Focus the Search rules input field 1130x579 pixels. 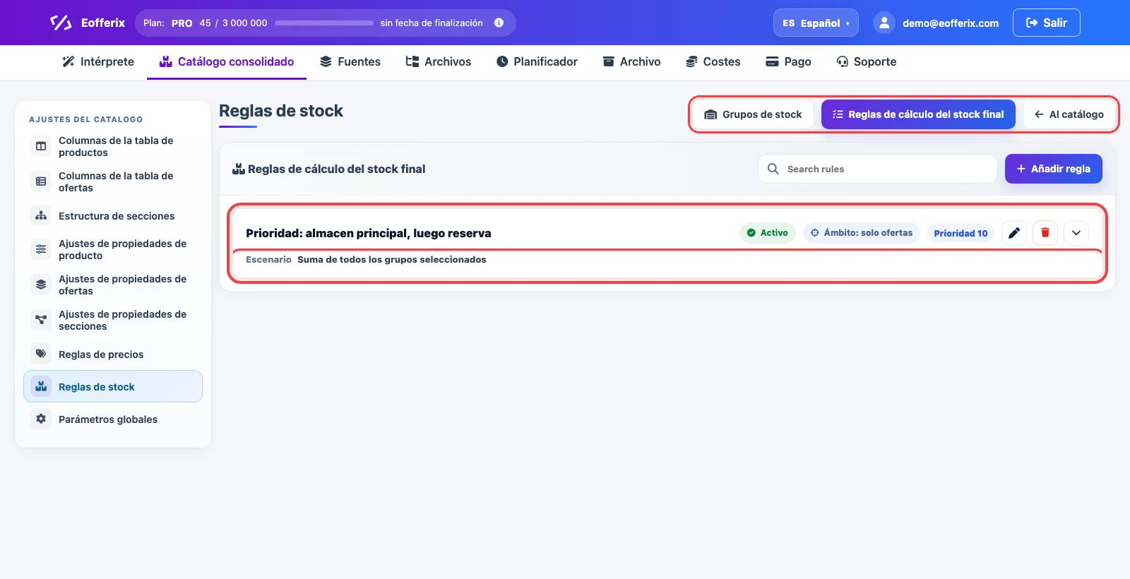click(878, 169)
